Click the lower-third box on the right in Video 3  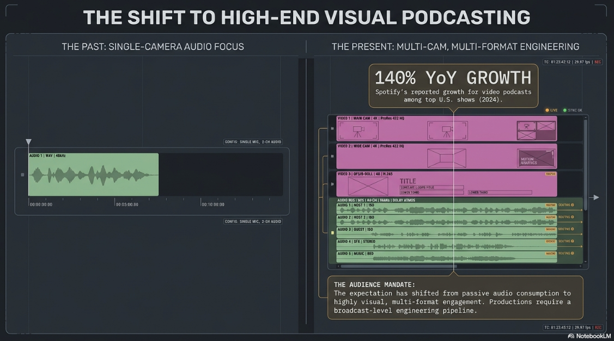click(500, 193)
